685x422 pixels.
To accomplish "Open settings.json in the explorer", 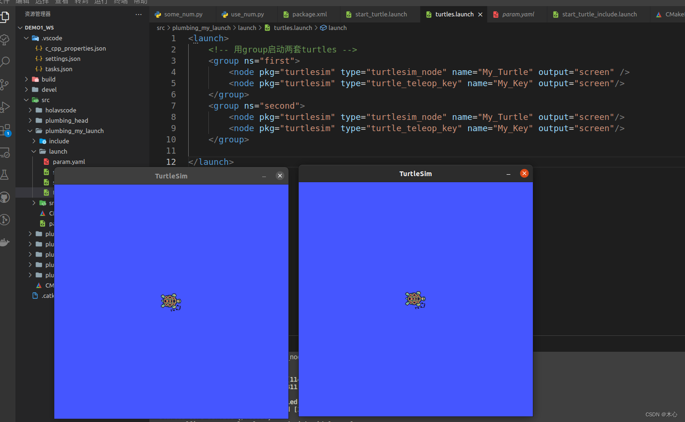I will point(63,59).
